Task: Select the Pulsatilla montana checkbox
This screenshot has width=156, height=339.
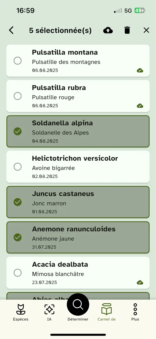Action: [17, 61]
